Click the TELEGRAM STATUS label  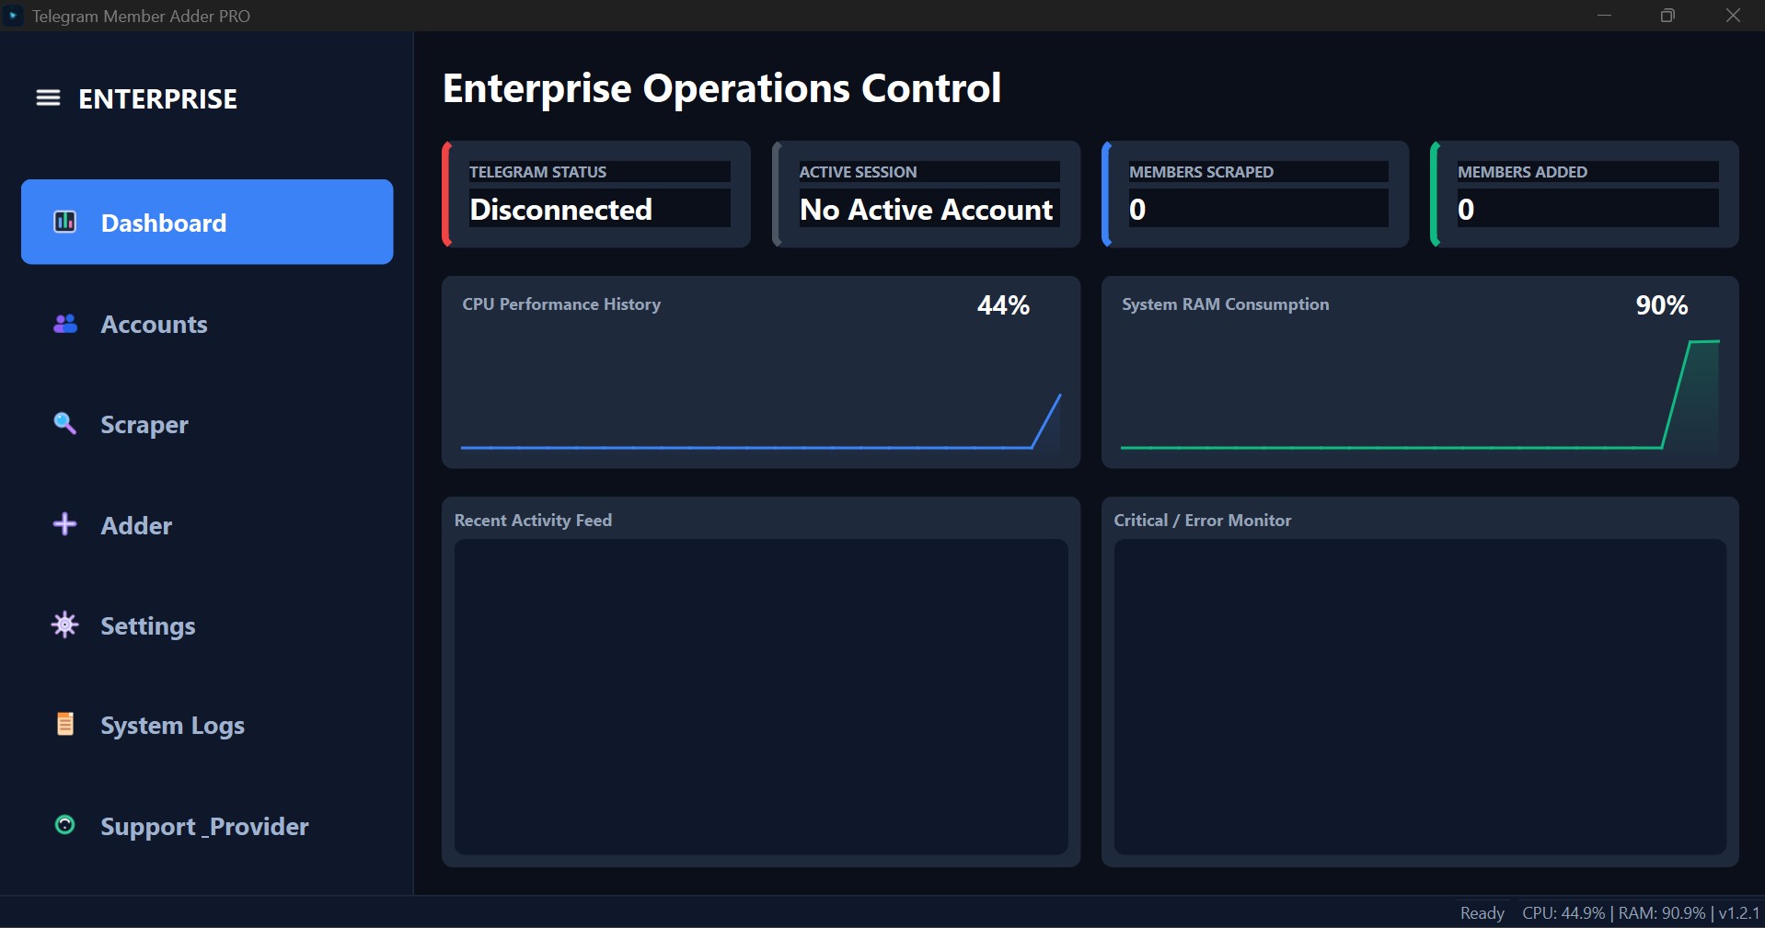[x=538, y=172]
